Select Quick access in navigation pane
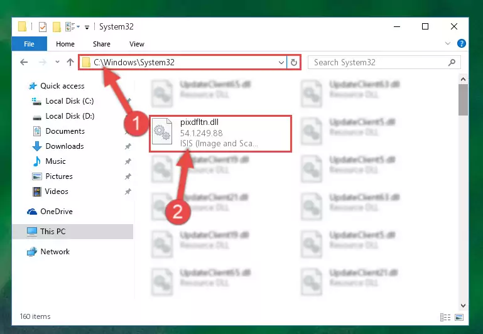The height and width of the screenshot is (334, 483). [62, 86]
